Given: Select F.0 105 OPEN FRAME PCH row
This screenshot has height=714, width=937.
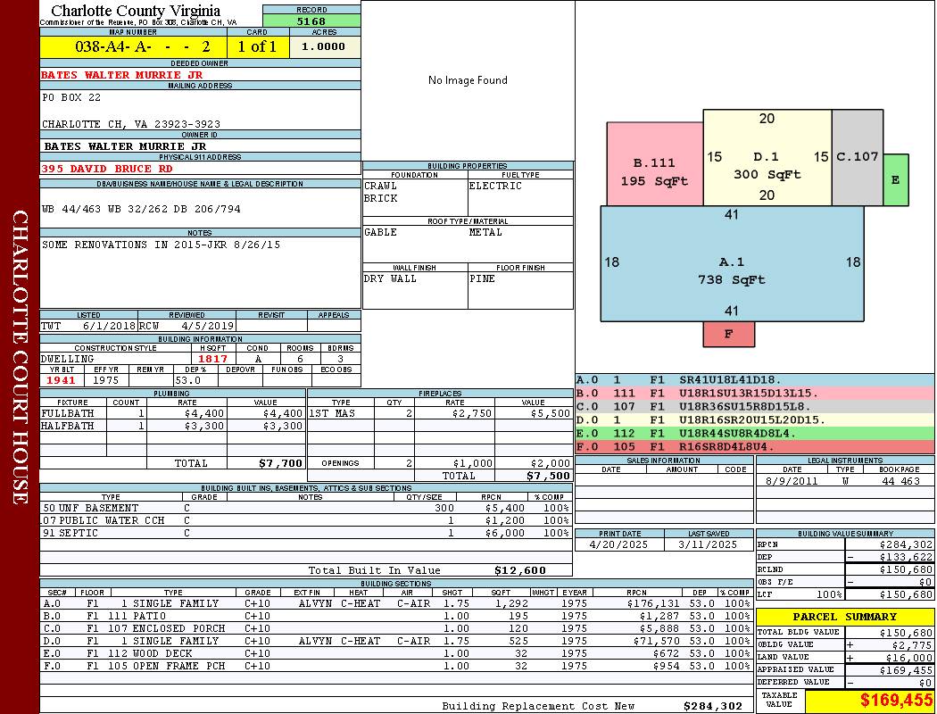Looking at the screenshot, I should (x=396, y=666).
